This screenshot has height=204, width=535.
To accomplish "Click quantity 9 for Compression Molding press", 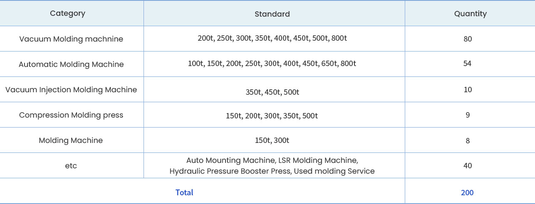I will pyautogui.click(x=468, y=115).
